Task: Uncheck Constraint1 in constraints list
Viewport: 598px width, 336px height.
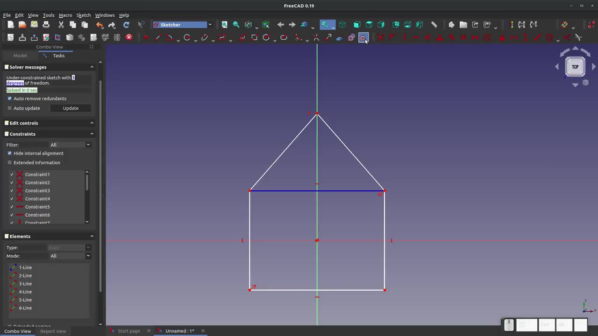Action: pos(12,175)
